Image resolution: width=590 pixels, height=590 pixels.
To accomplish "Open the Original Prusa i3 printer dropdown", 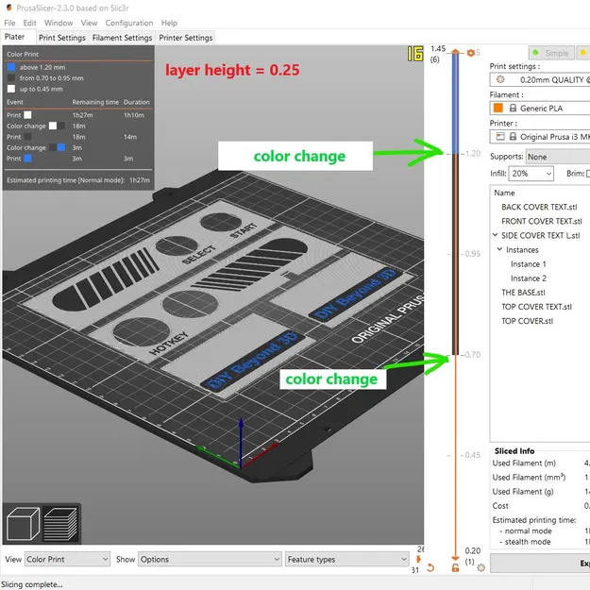I will pyautogui.click(x=540, y=136).
